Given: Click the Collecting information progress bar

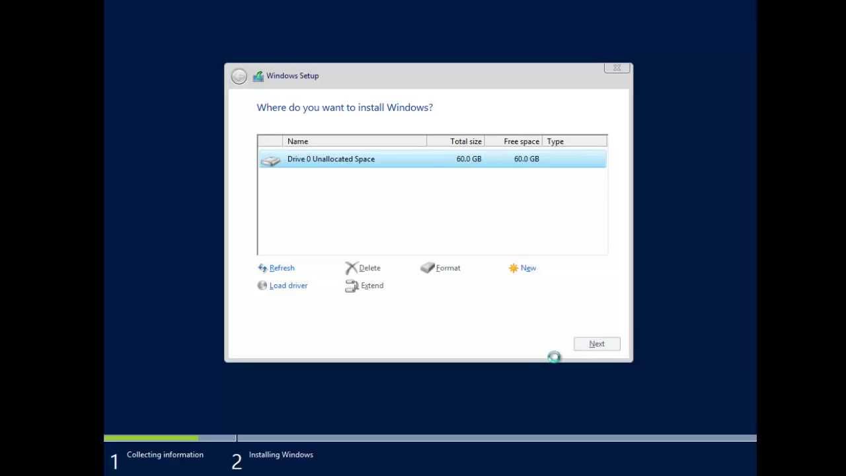Looking at the screenshot, I should (170, 438).
